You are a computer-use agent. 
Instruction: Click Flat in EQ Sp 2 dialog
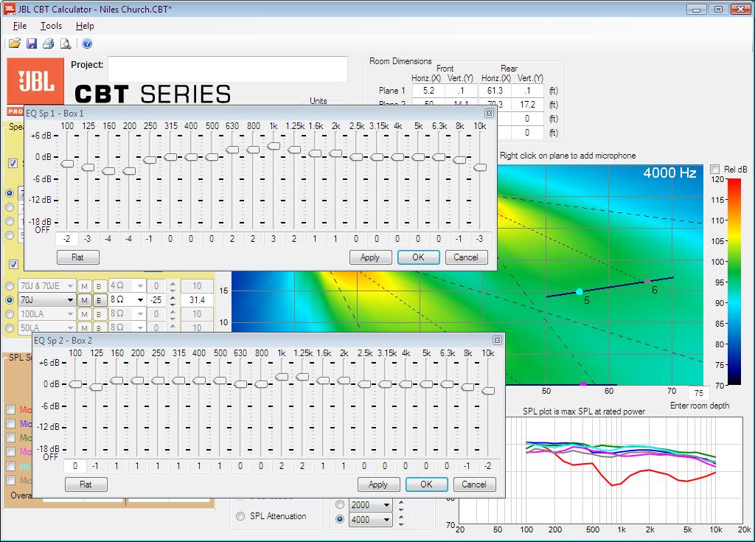[x=86, y=484]
